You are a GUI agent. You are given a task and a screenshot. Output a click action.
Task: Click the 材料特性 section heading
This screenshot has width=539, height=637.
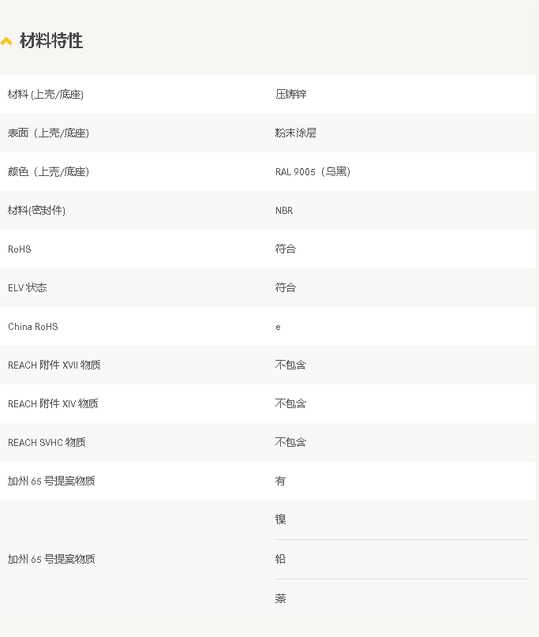pyautogui.click(x=51, y=40)
